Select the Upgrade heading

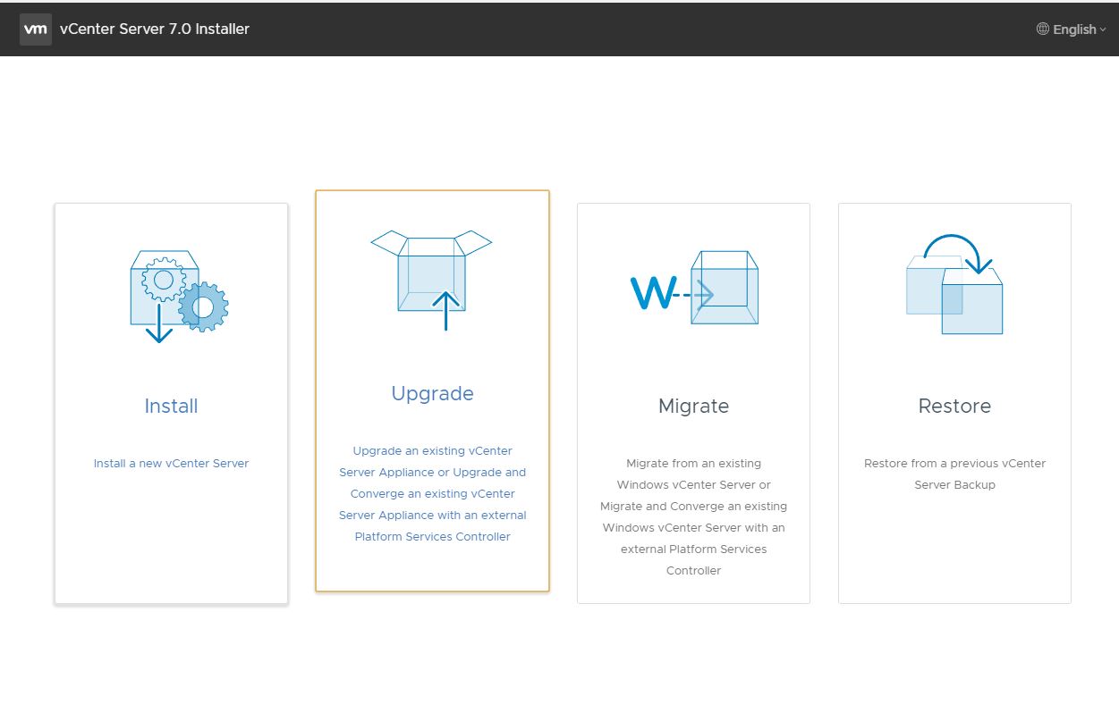(x=432, y=393)
